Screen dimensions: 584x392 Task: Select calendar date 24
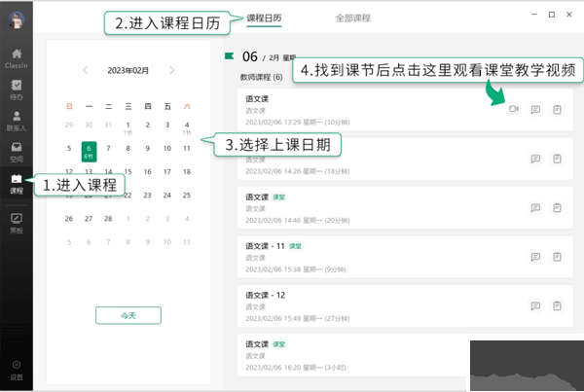click(167, 196)
